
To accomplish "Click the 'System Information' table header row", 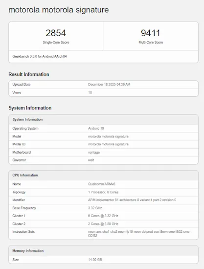I will click(x=103, y=119).
